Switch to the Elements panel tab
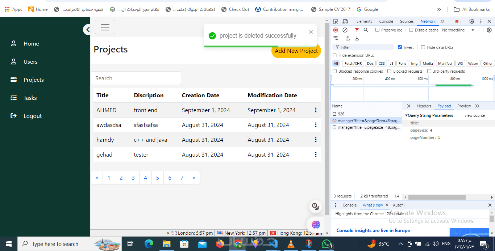Viewport: 495px width, 251px height. click(x=364, y=21)
